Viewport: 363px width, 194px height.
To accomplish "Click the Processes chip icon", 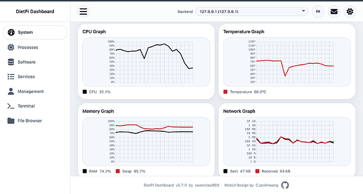I will click(11, 47).
